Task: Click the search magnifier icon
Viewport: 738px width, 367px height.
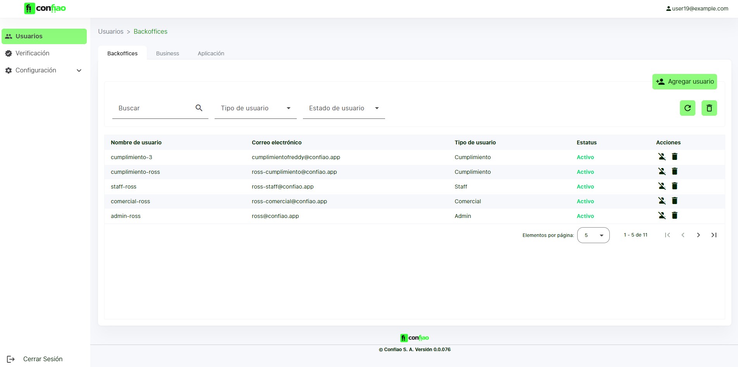Action: point(199,108)
